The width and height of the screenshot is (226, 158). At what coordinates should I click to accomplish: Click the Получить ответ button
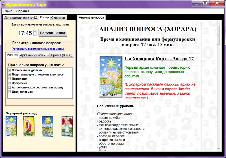53,33
